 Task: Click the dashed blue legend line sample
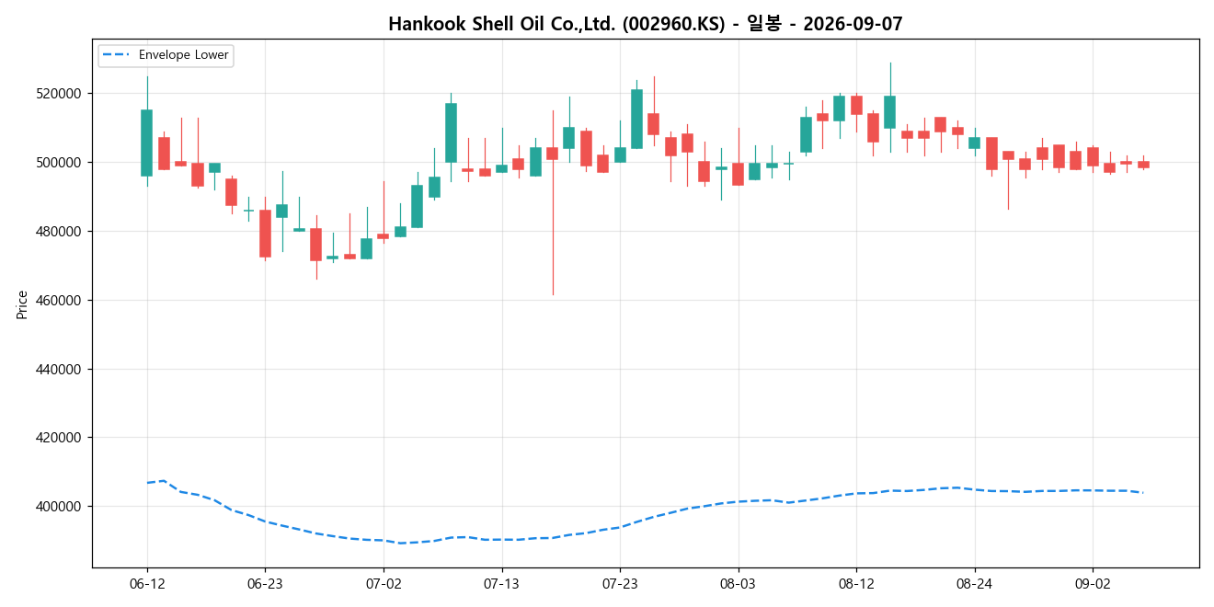pos(117,55)
